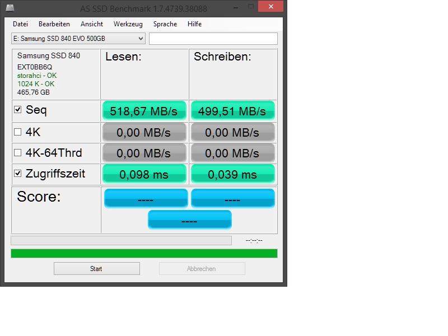448x336 pixels.
Task: Click the firmware version EXT0BB6Q
Action: (x=35, y=67)
